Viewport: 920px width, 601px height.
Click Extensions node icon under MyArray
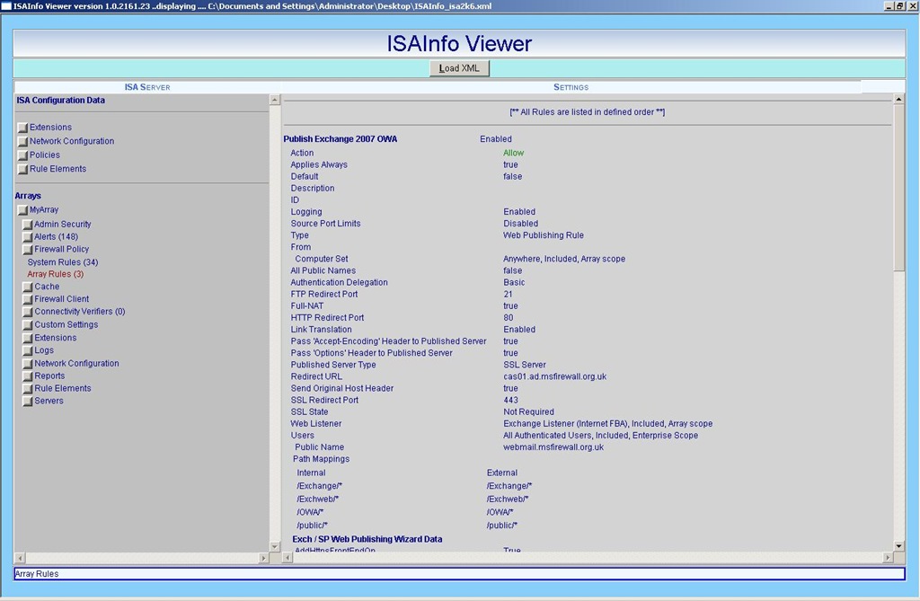28,338
